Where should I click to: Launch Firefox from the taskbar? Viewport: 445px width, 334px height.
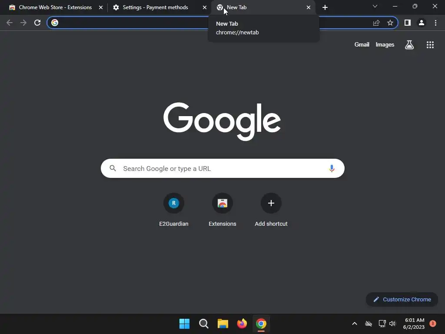coord(242,324)
